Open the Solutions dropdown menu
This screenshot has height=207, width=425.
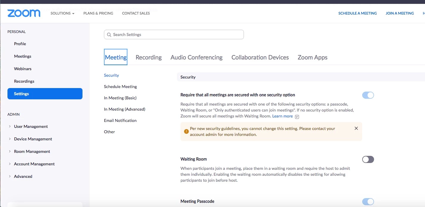63,13
